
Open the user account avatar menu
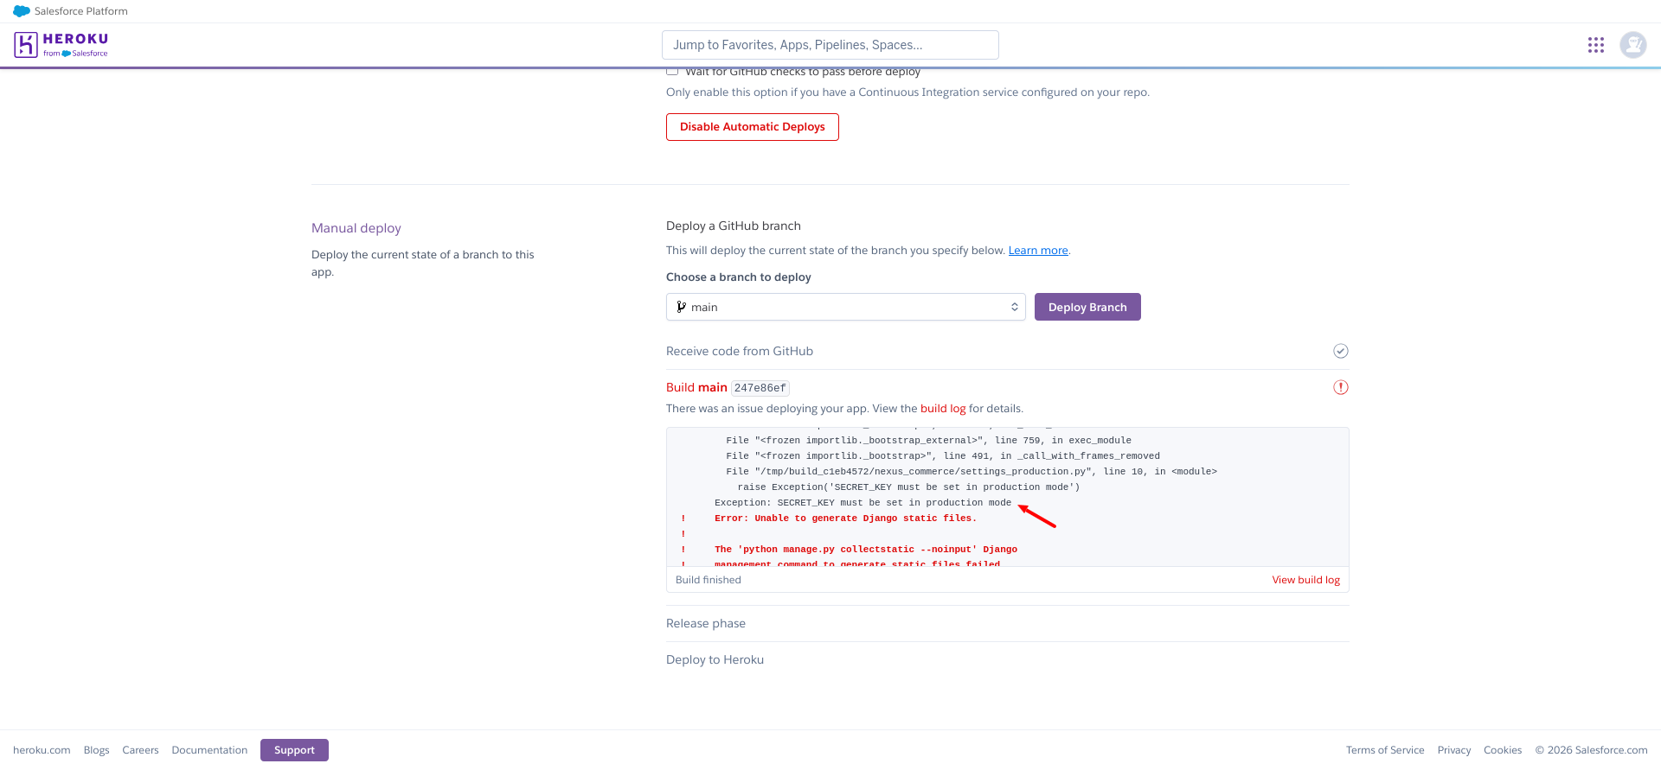coord(1633,45)
